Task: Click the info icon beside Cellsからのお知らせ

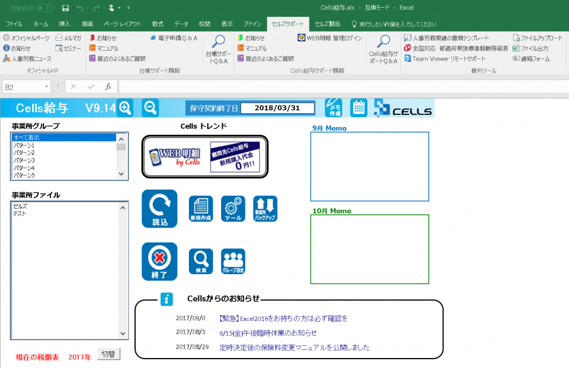Action: point(167,299)
